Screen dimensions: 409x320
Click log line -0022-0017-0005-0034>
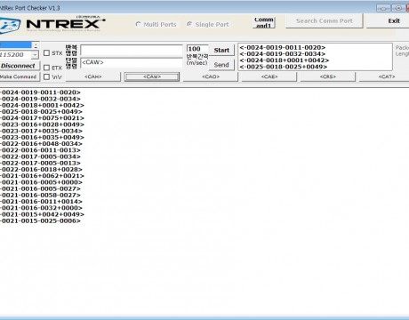pyautogui.click(x=40, y=156)
